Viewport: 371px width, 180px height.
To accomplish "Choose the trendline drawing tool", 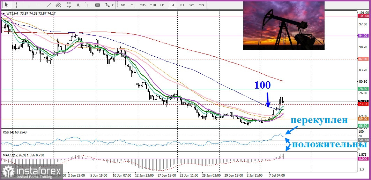I will (x=49, y=5).
